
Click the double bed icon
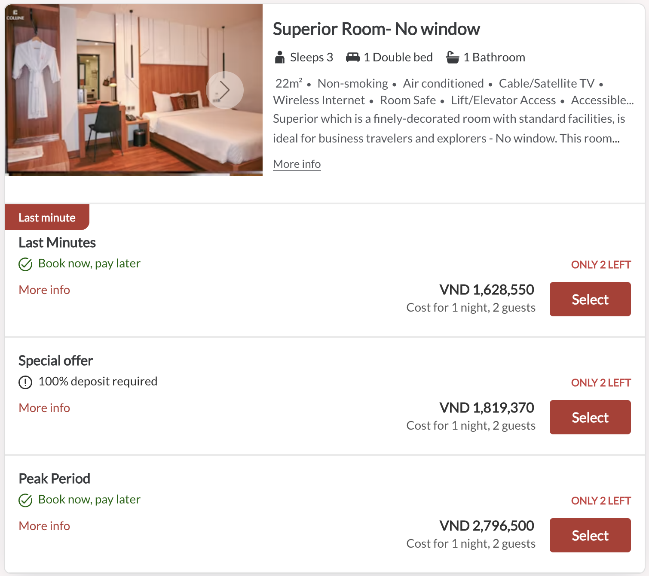352,57
